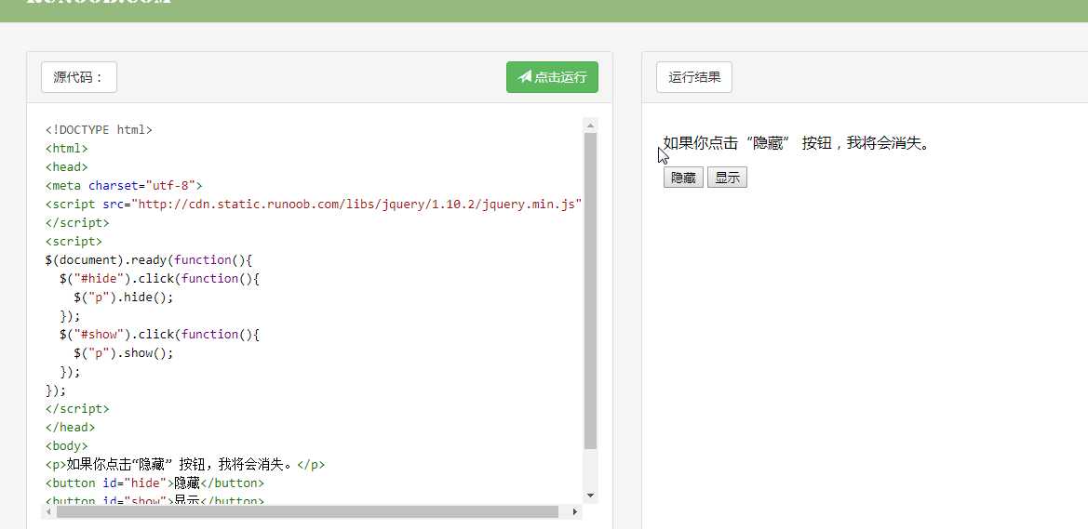Click the <!DOCTYPE html> line in code
The height and width of the screenshot is (529, 1088).
tap(99, 129)
